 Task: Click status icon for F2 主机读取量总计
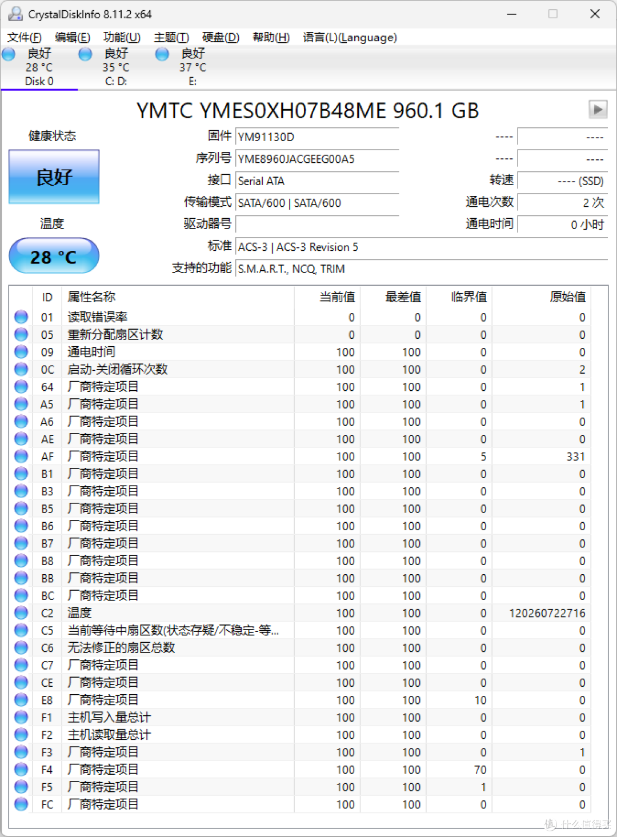pos(21,734)
